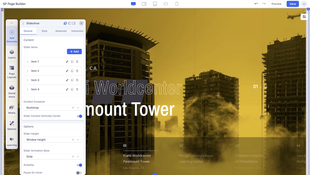Open Slider Height dropdown arrow
This screenshot has width=310, height=175.
78,140
